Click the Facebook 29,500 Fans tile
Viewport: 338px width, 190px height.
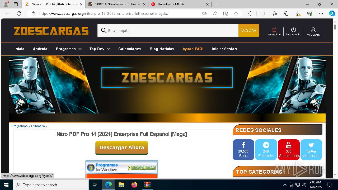(243, 150)
